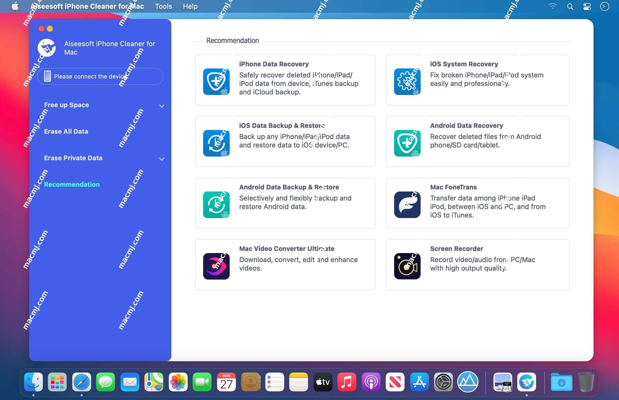Open the Screen Recorder camera icon
This screenshot has width=619, height=400.
click(x=407, y=266)
